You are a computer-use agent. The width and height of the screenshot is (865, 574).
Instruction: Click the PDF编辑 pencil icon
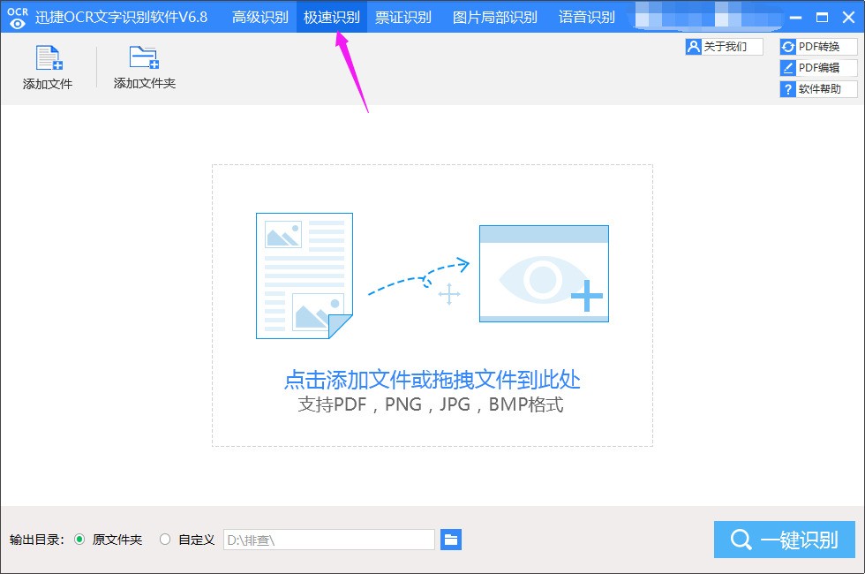point(788,68)
